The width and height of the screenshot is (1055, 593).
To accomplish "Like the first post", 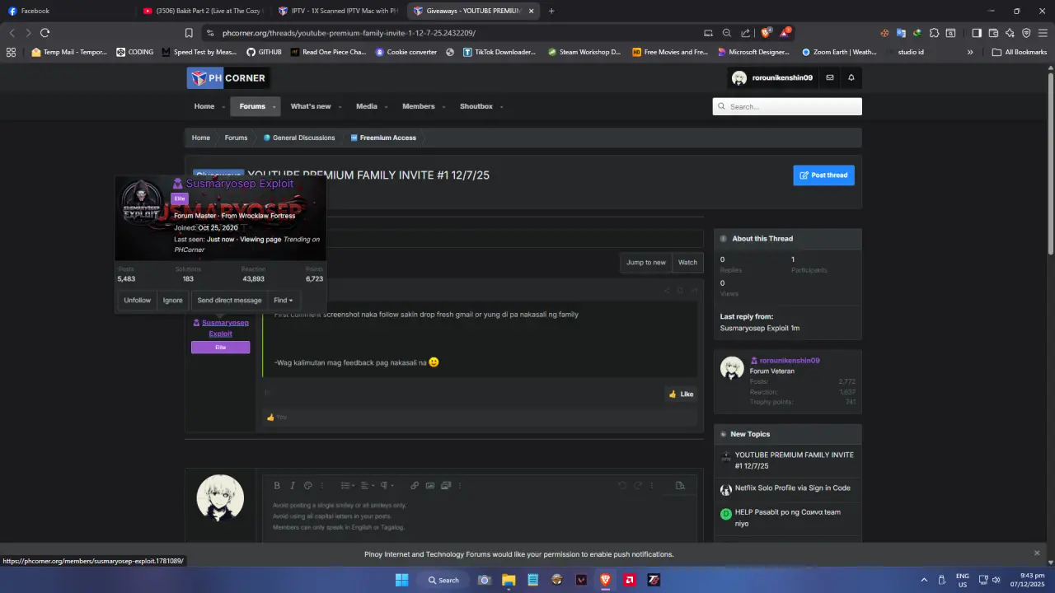I will (x=681, y=394).
